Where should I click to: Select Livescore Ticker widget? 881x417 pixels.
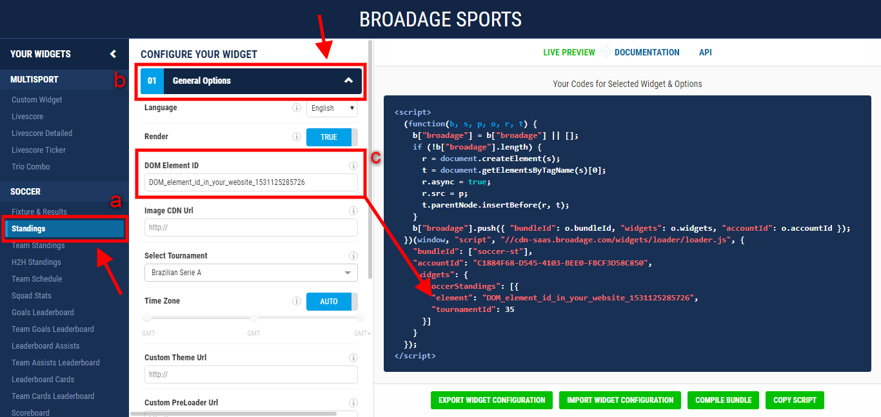39,150
